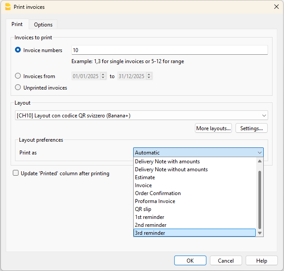Click the invoice numbers text field
Screen dimensions: 284x271
tap(169, 50)
